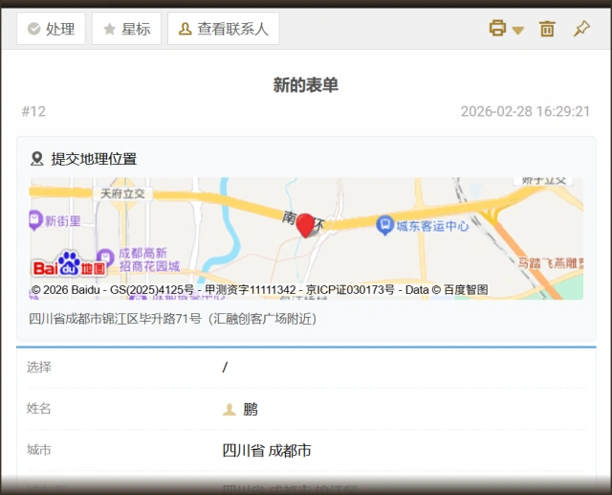Click the 新的表单 form title

[x=306, y=85]
